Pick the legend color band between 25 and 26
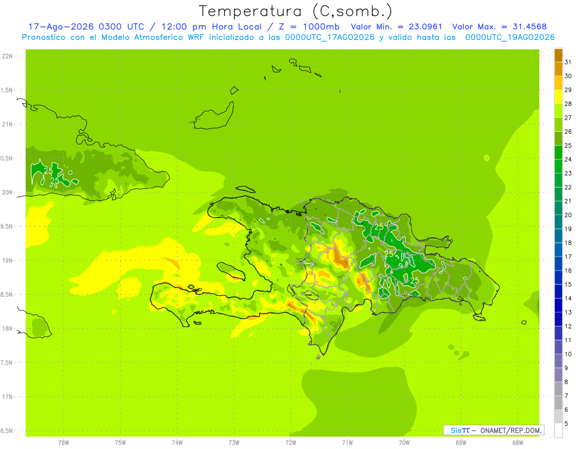 pos(558,139)
